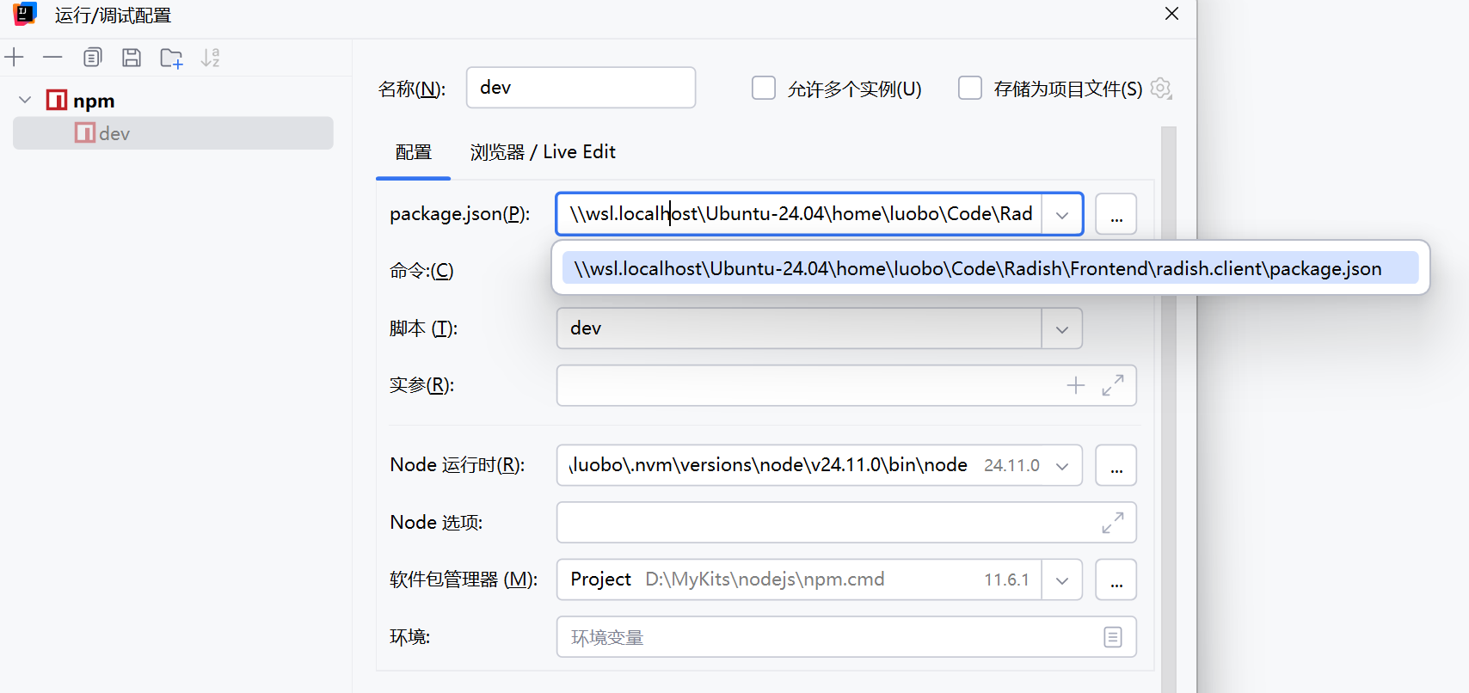Collapse the npm tree node

tap(25, 101)
